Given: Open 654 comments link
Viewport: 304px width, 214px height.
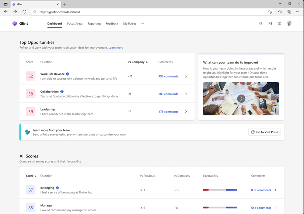Looking at the screenshot, I should click(261, 208).
